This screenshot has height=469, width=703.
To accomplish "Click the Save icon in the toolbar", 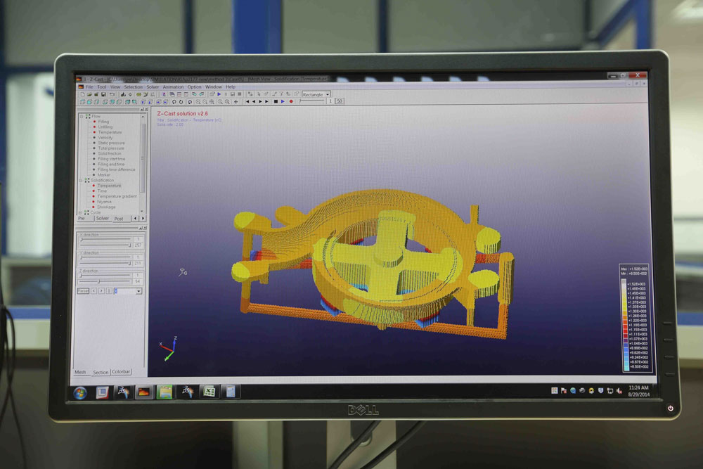I will [x=103, y=94].
